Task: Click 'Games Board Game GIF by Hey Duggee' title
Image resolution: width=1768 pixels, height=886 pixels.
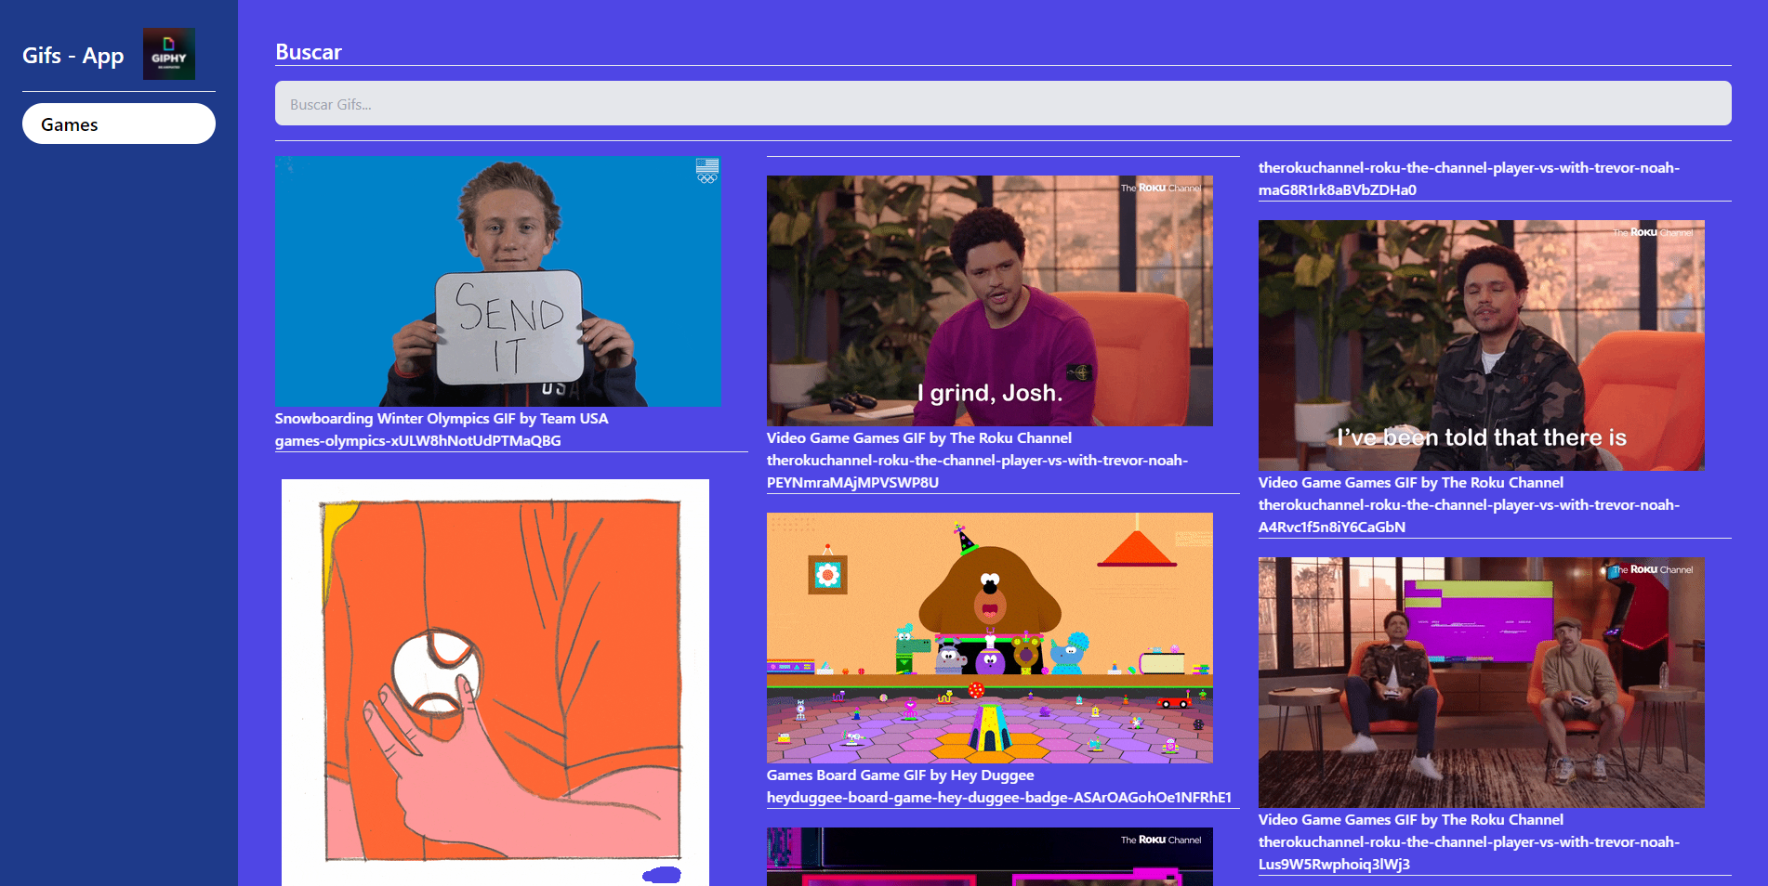Action: (x=900, y=775)
